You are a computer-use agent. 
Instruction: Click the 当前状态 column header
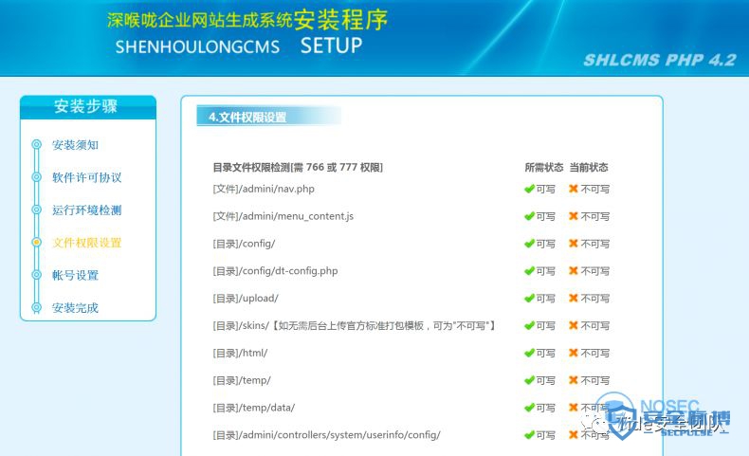tap(589, 168)
